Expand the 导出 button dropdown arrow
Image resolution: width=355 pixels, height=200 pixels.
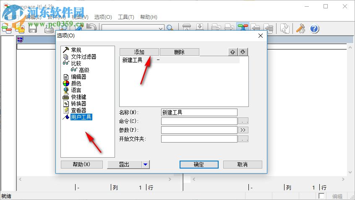145,164
